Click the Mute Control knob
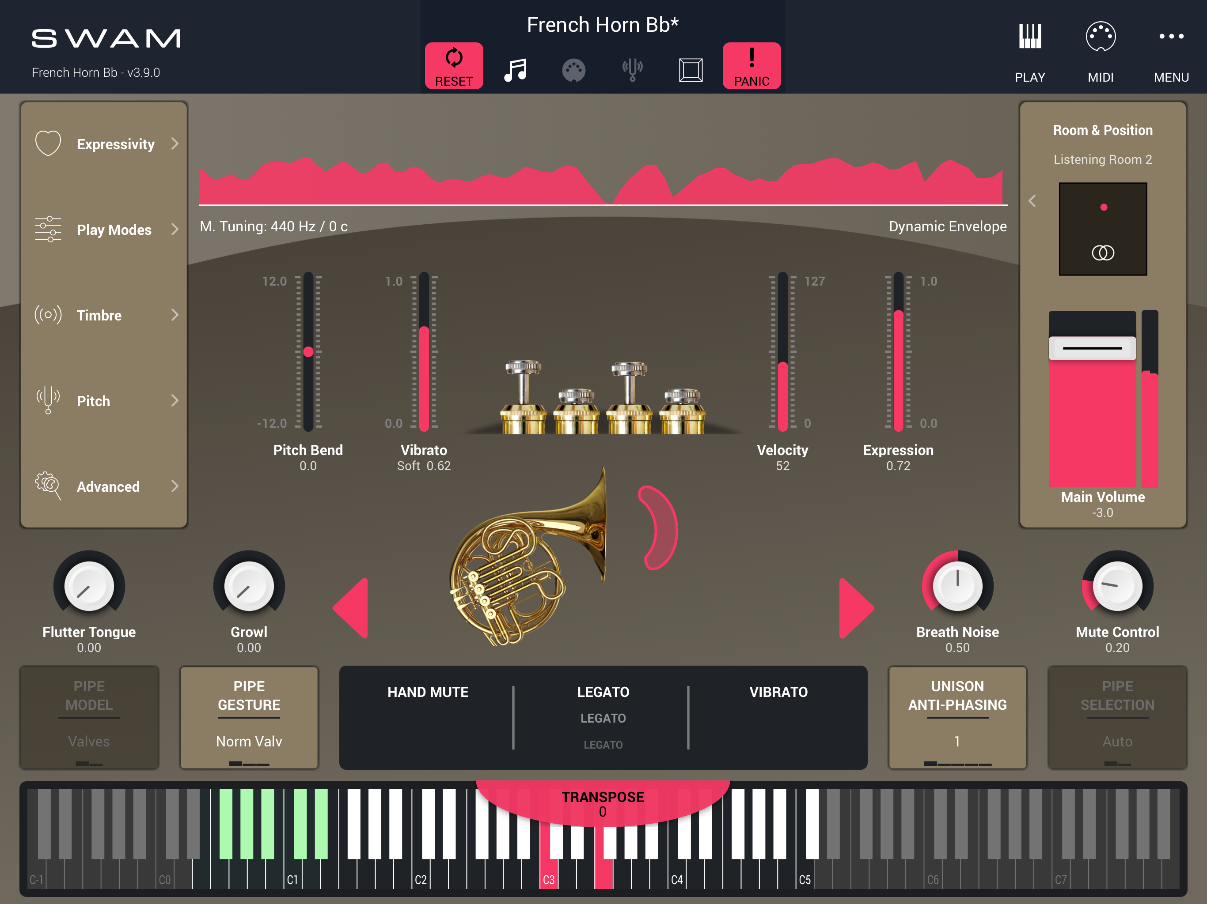This screenshot has width=1207, height=904. [x=1117, y=586]
